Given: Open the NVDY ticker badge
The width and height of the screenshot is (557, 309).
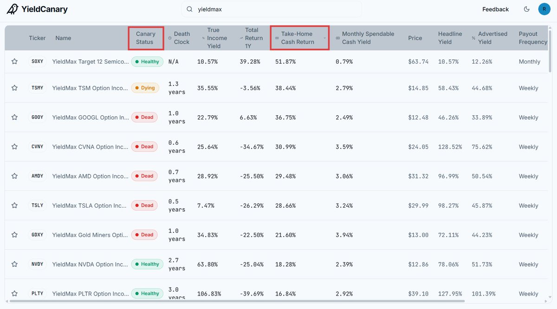Looking at the screenshot, I should tap(38, 264).
